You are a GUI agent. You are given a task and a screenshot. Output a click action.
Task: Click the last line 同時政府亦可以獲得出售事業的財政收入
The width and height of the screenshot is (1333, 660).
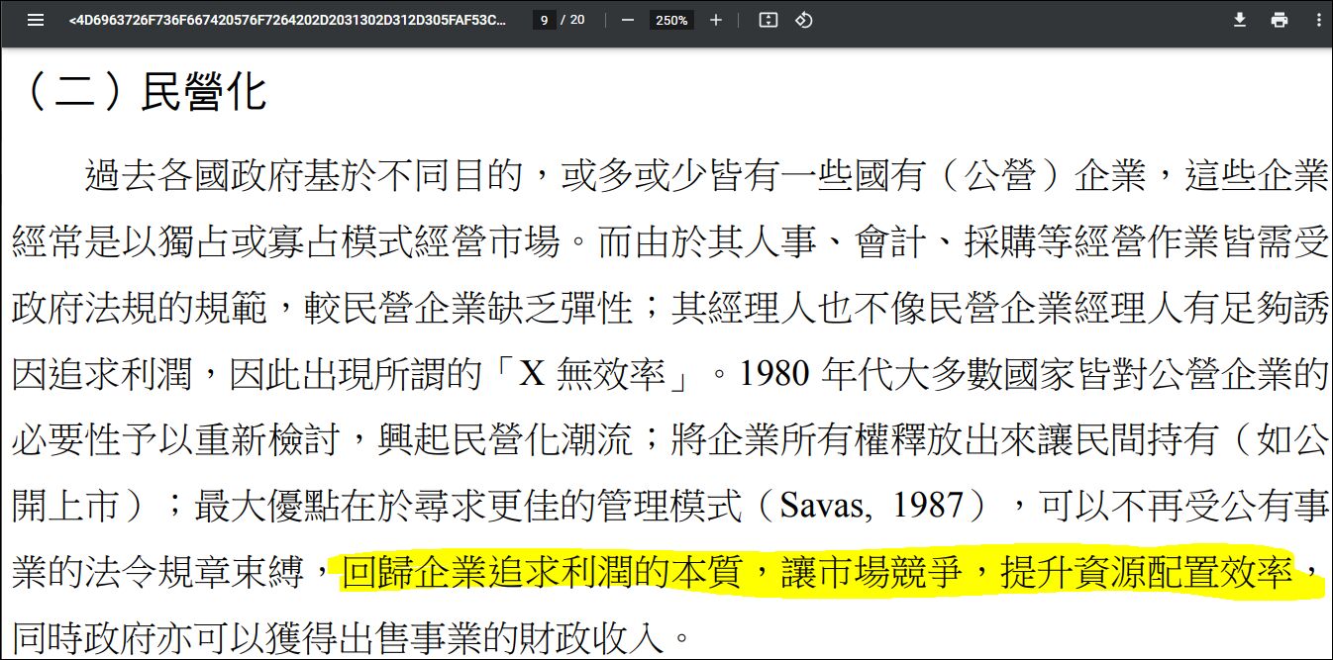coord(353,638)
